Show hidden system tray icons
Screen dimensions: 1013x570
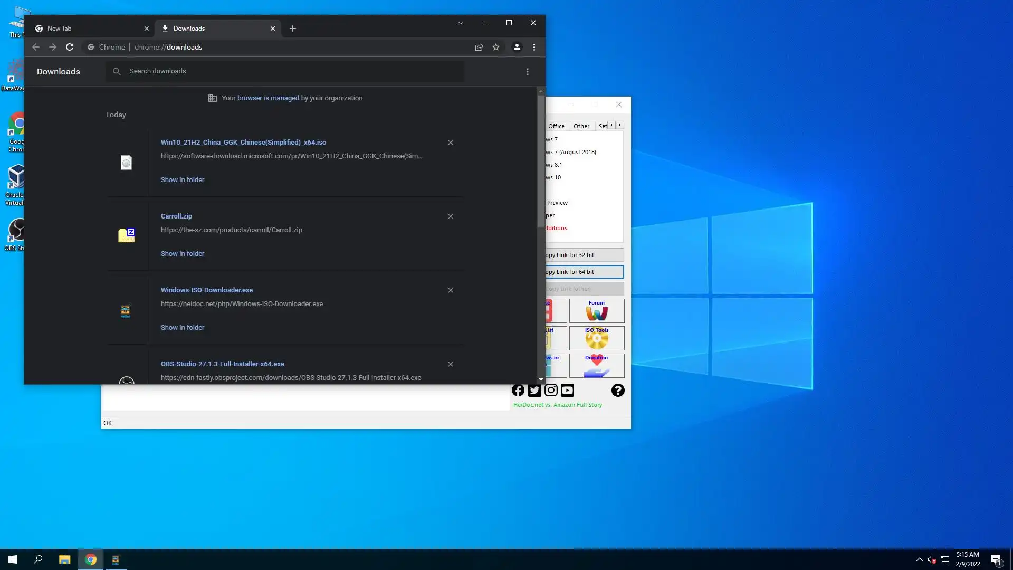point(919,559)
